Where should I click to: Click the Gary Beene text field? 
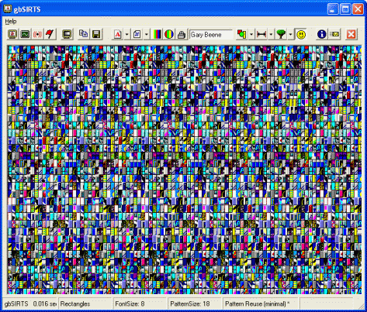(x=211, y=35)
